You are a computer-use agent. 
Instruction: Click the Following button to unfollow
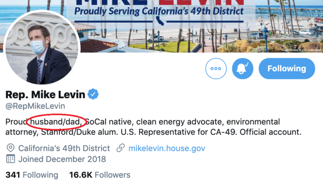(x=287, y=68)
